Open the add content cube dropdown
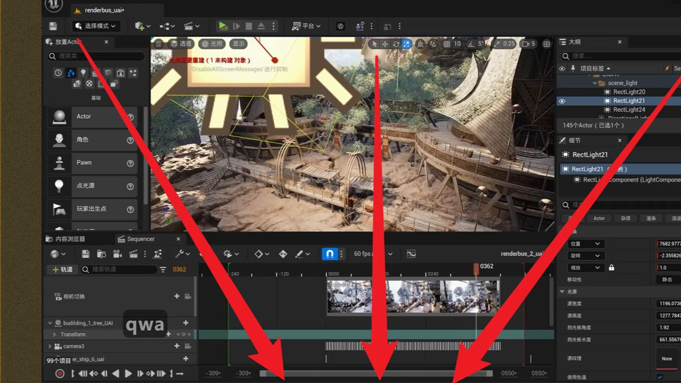 click(142, 26)
